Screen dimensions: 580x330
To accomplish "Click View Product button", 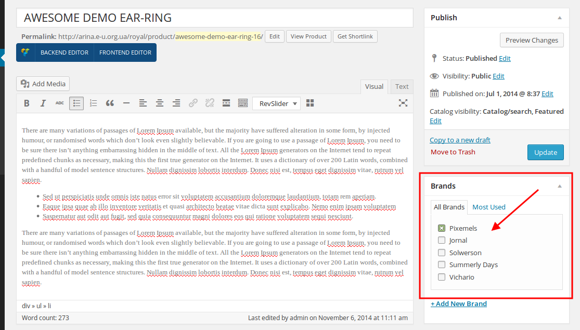I will coord(308,36).
